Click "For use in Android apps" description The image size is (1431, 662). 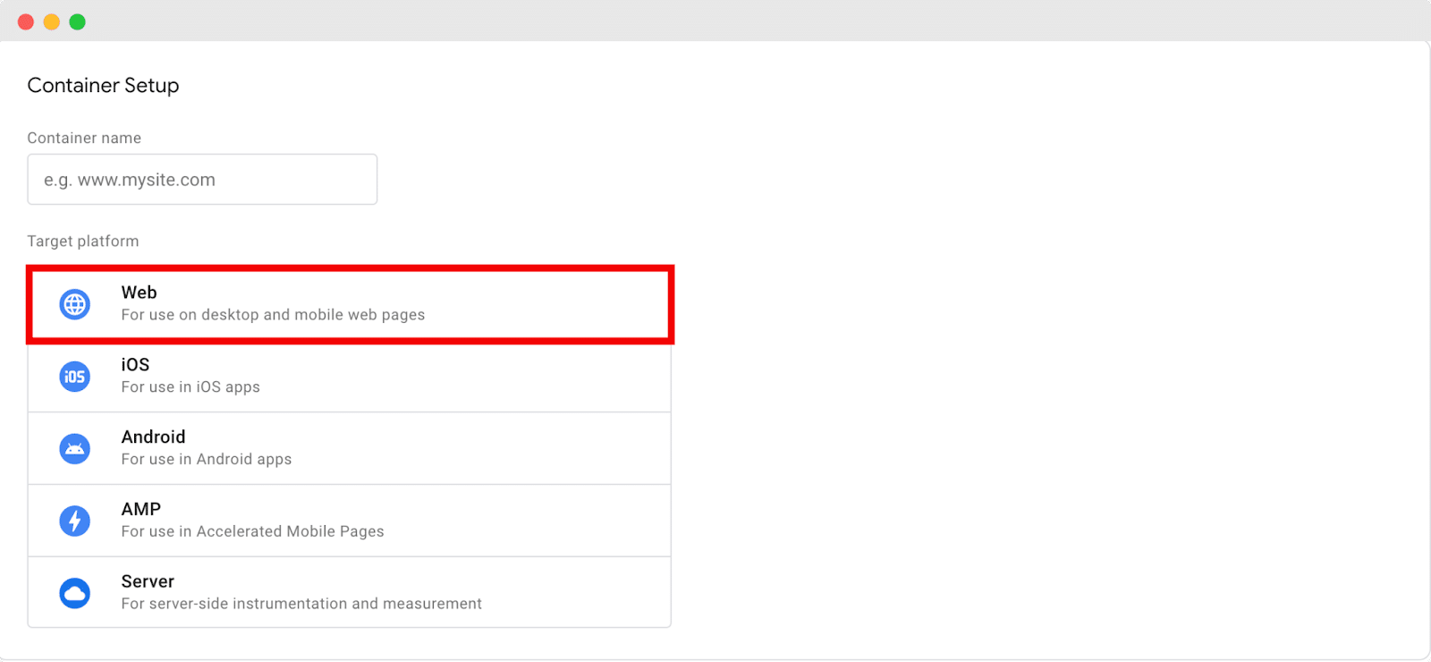(x=207, y=459)
